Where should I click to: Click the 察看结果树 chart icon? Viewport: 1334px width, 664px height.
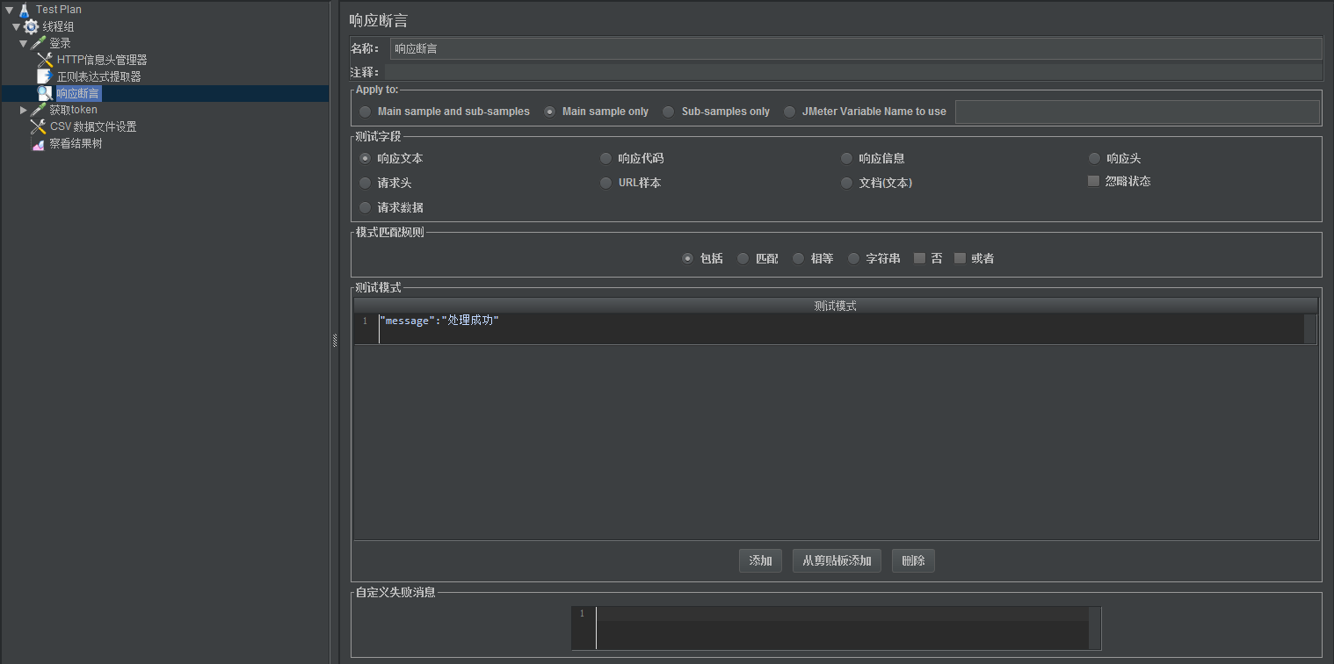click(38, 143)
